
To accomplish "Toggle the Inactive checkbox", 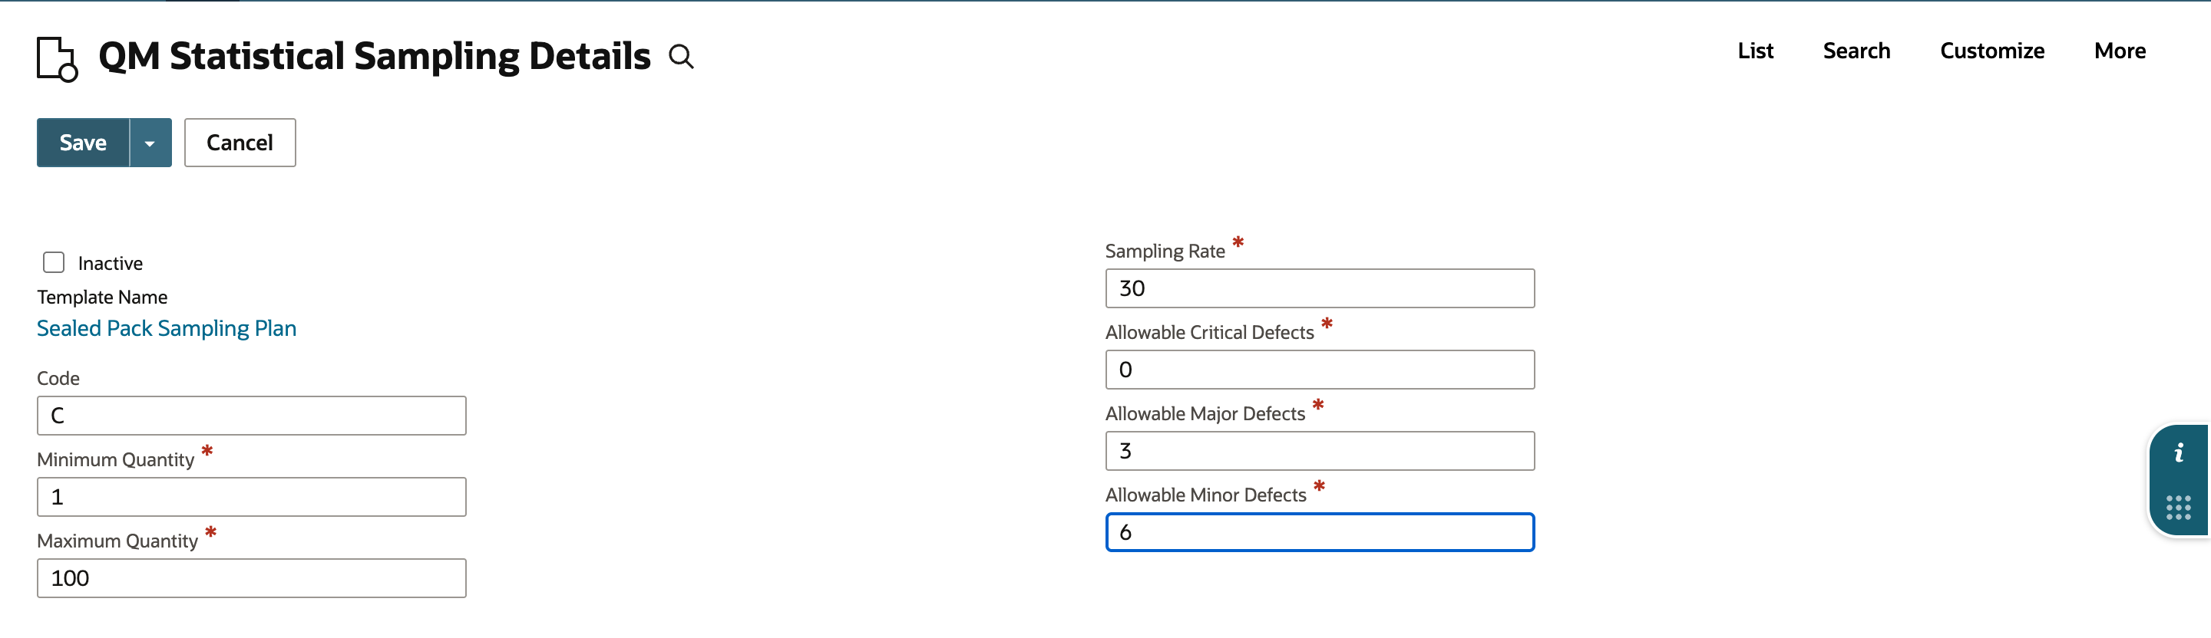I will [x=54, y=262].
